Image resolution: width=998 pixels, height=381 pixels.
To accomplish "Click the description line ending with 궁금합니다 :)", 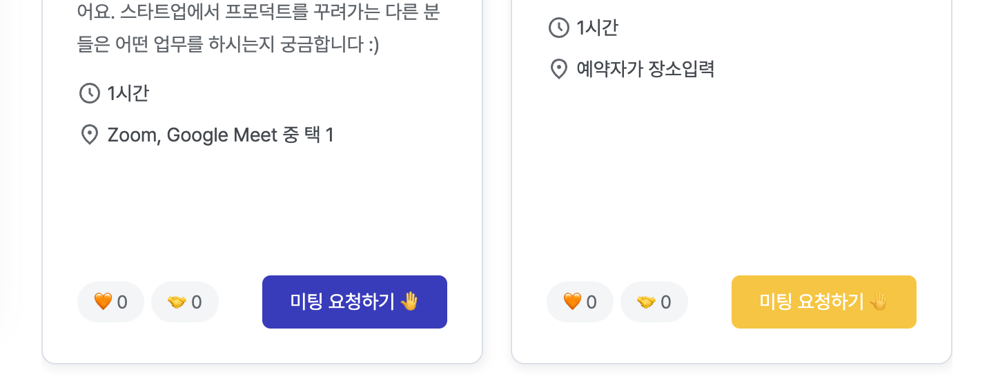I will 228,46.
